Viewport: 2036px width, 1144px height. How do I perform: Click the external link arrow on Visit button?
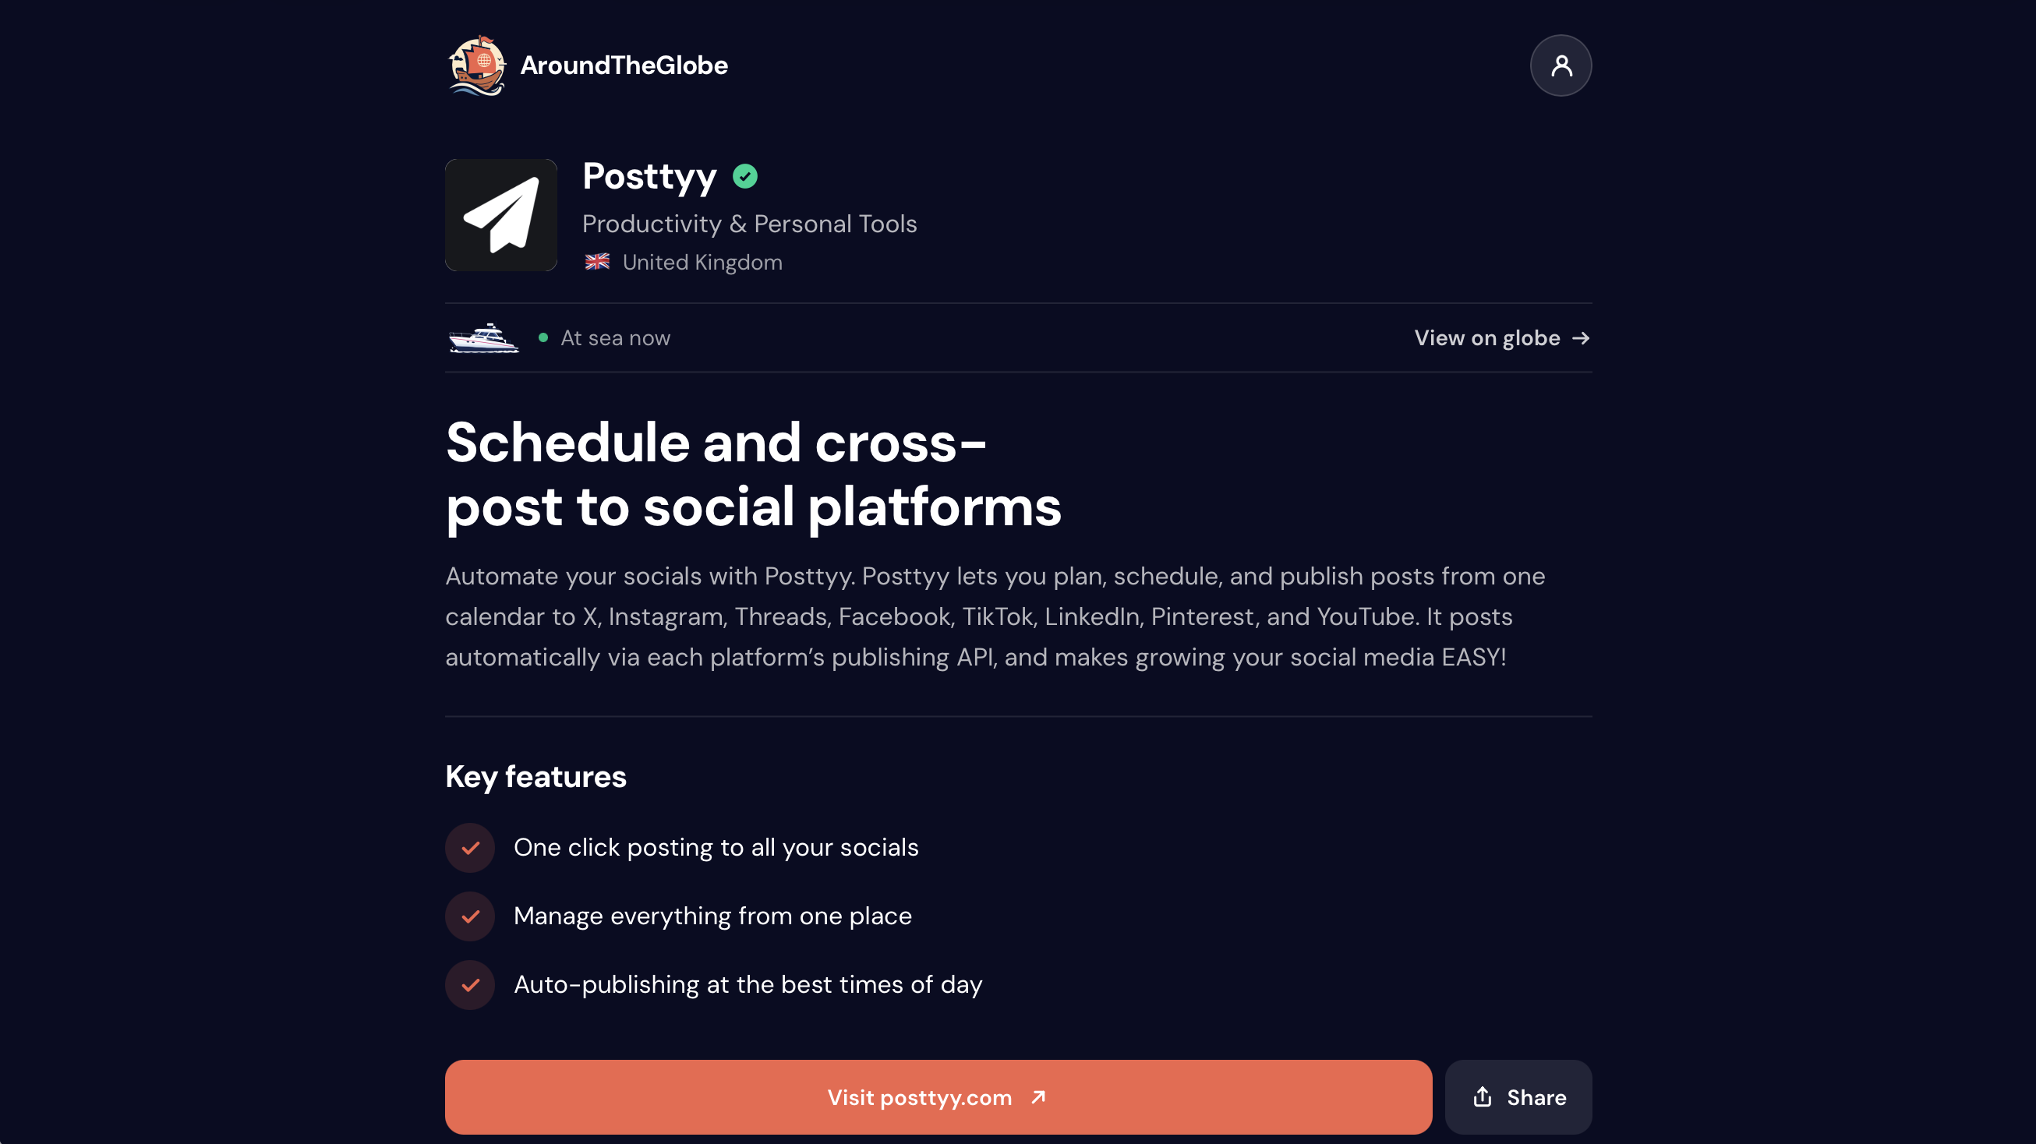(1037, 1096)
